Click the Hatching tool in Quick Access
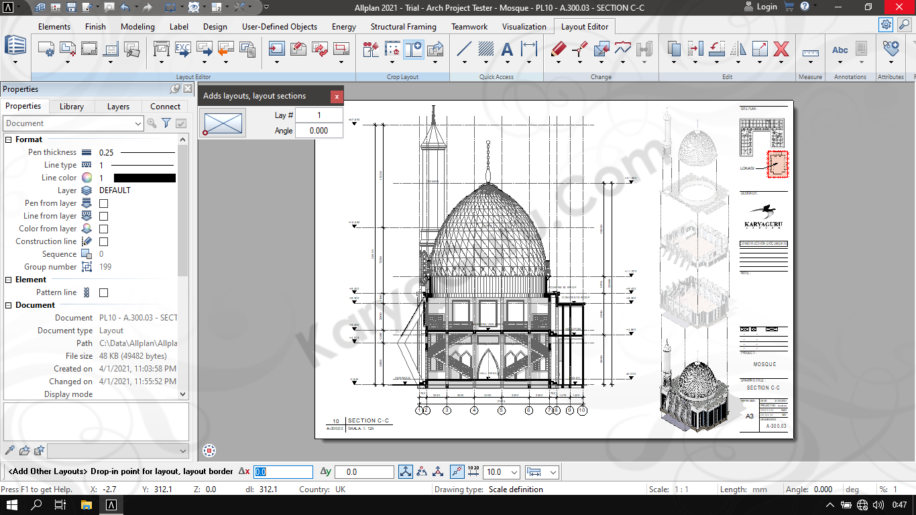 click(x=485, y=49)
